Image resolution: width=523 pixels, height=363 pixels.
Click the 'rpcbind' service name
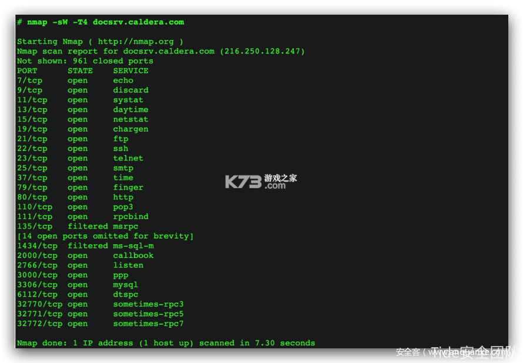click(130, 217)
